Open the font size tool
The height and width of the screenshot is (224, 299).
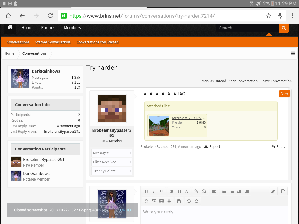pos(179,191)
